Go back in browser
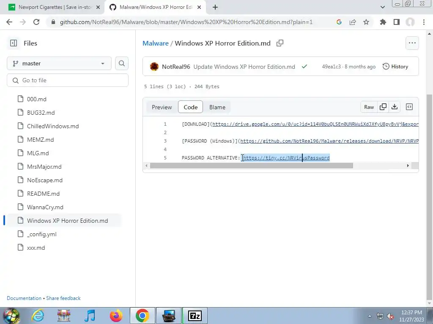 pyautogui.click(x=9, y=22)
